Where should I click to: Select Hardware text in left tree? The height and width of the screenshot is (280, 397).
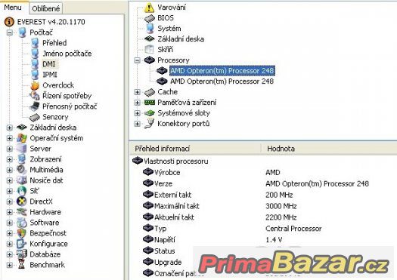45,212
